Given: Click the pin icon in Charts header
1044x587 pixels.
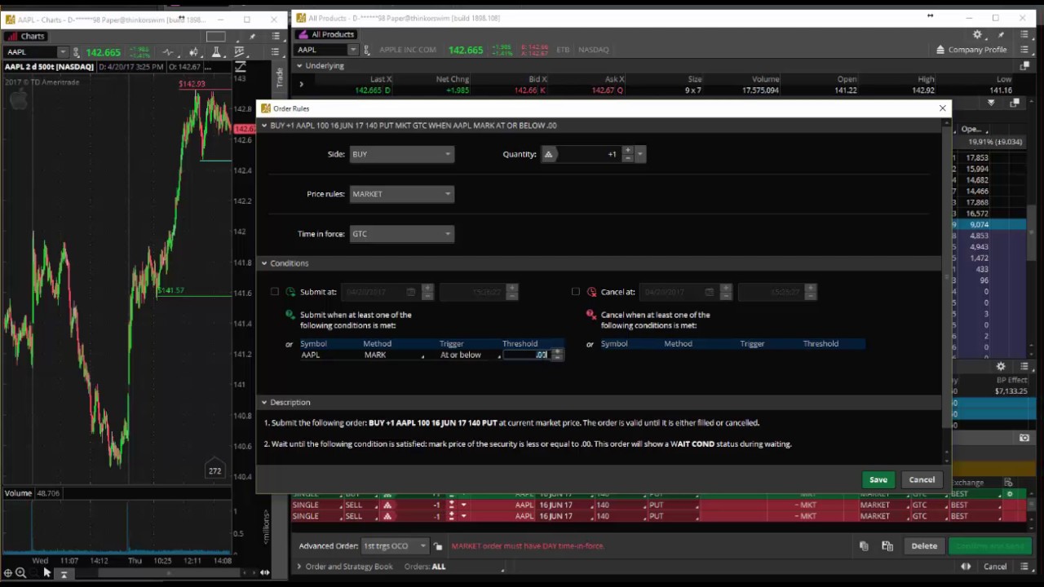Looking at the screenshot, I should coord(253,37).
